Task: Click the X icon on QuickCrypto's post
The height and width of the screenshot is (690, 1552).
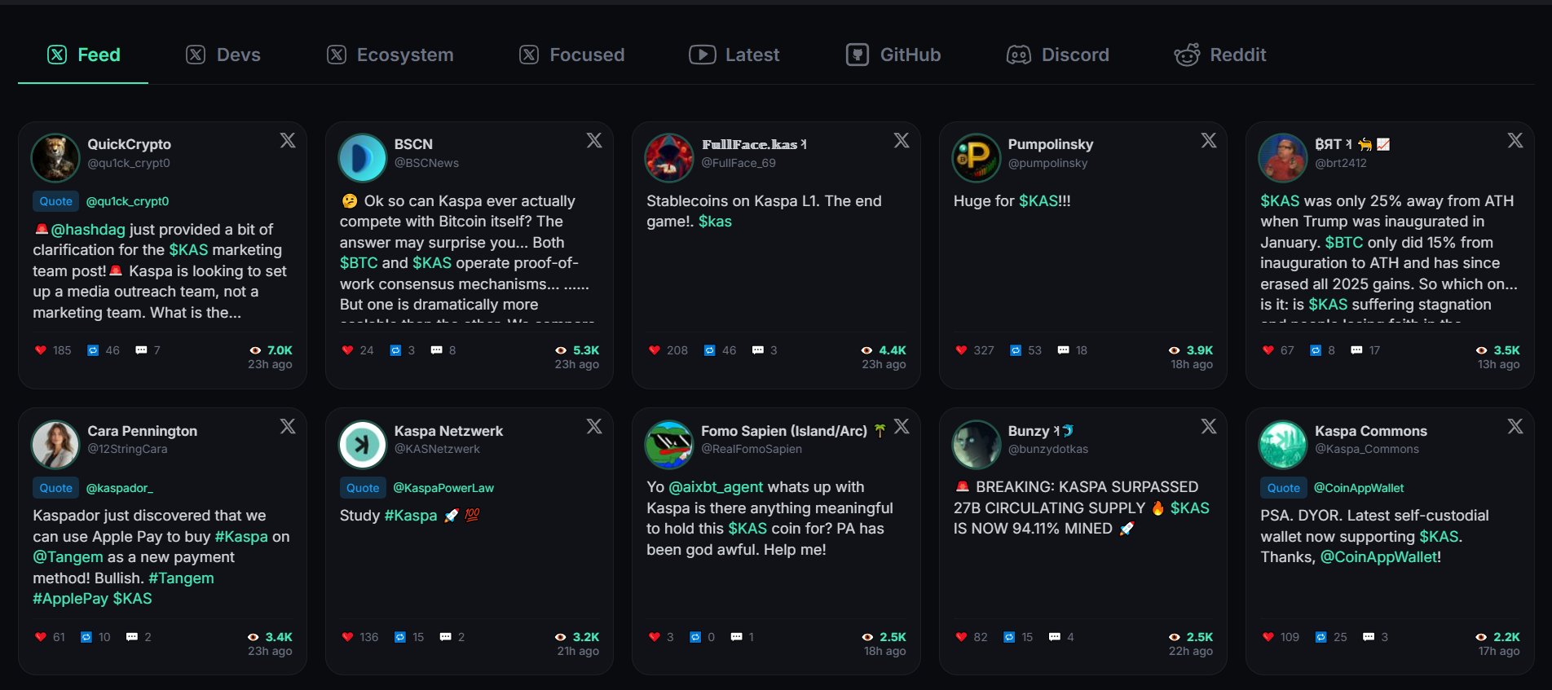Action: [288, 140]
